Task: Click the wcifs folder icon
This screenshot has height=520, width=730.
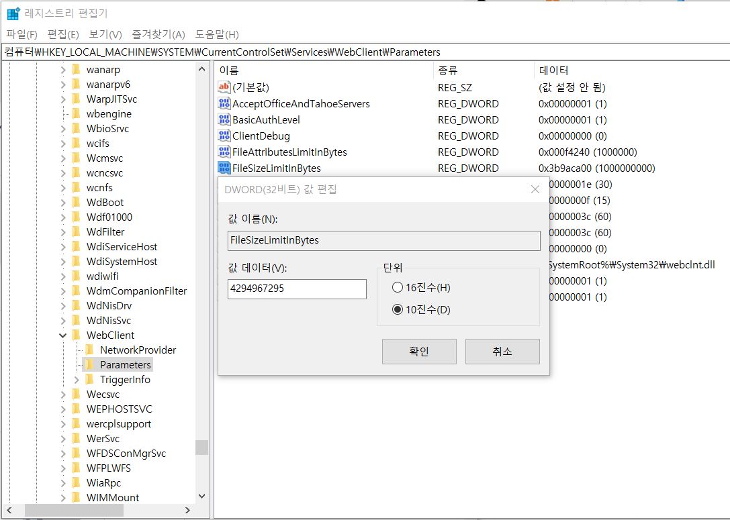Action: [77, 144]
